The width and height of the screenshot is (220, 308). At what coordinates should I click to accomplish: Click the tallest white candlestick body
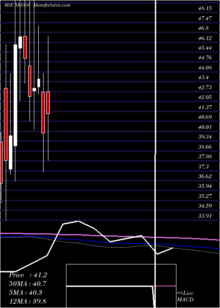pos(15,95)
